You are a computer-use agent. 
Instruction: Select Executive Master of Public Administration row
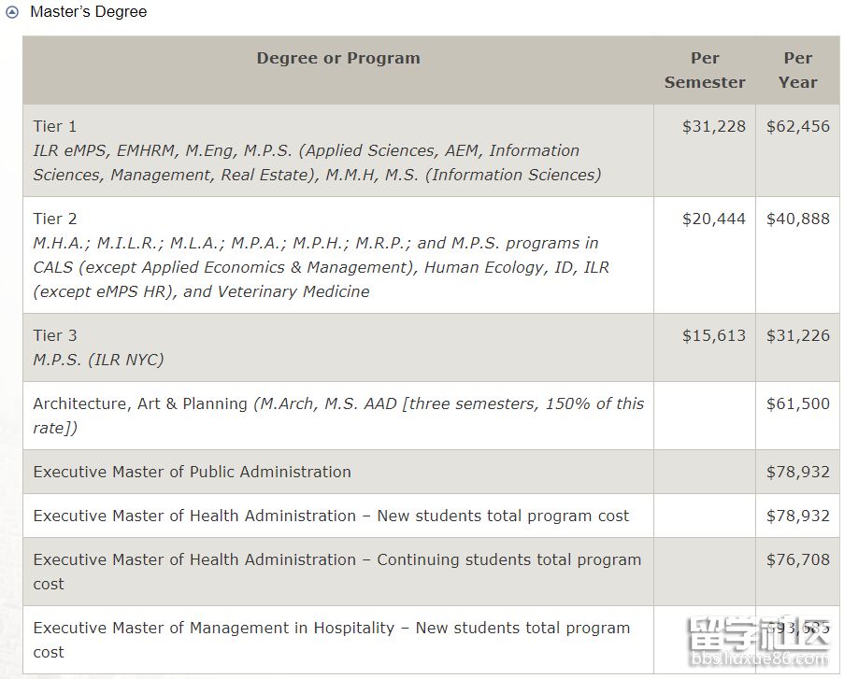tap(193, 472)
